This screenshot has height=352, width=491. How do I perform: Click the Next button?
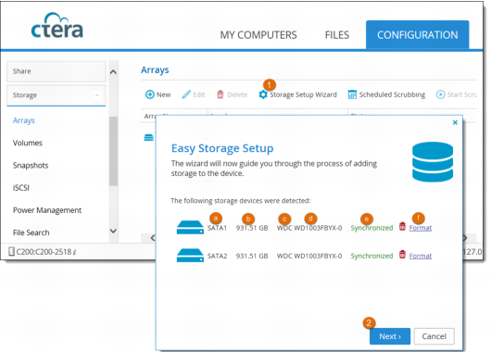(x=390, y=336)
